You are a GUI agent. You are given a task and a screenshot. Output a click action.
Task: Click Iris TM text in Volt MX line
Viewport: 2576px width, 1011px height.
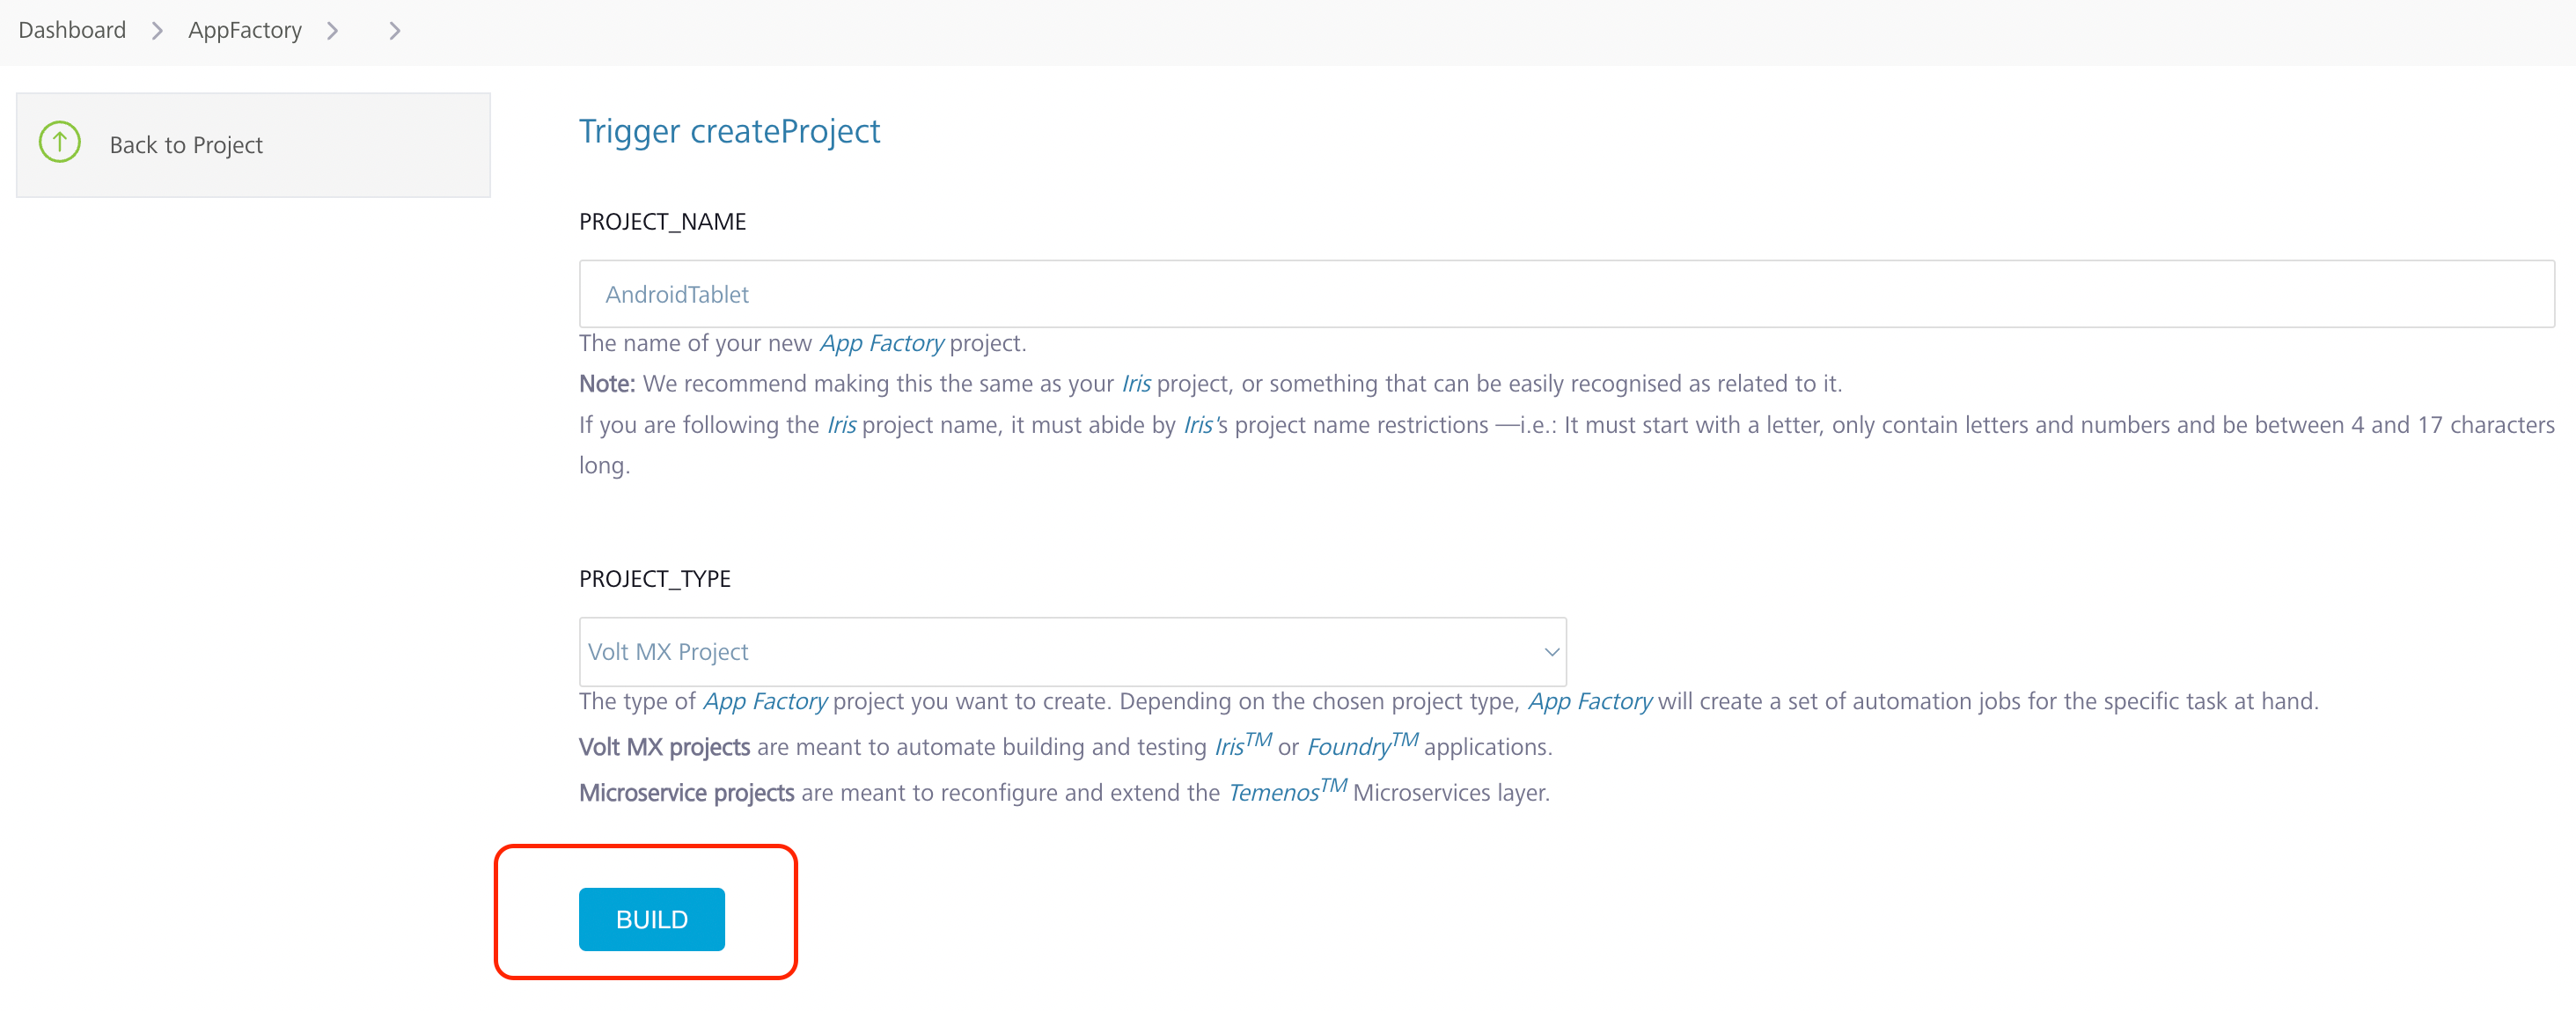1241,746
